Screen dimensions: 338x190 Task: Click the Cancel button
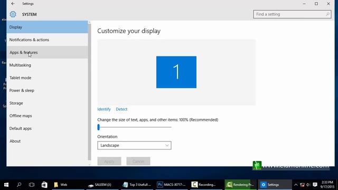pyautogui.click(x=138, y=161)
